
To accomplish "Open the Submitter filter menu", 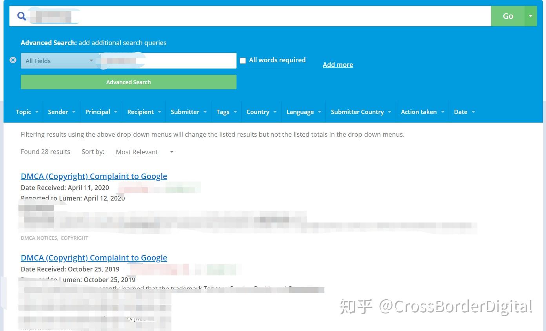I will [189, 112].
